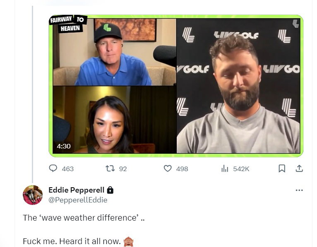Click the Eddie Pepperell display name
The image size is (317, 247).
77,190
